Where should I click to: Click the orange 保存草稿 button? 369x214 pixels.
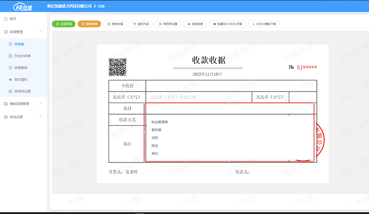pyautogui.click(x=89, y=23)
